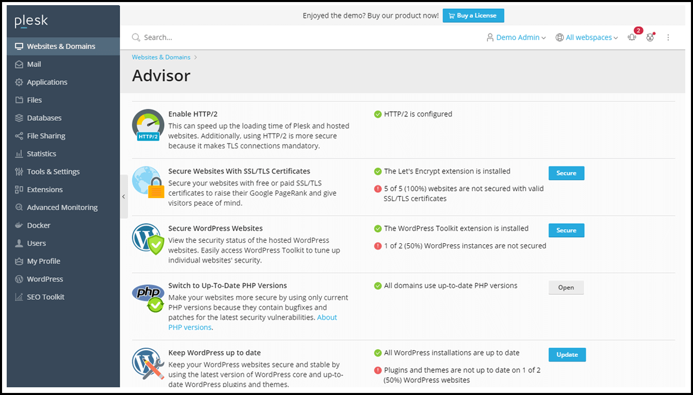
Task: Collapse the sidebar using the arrow handle
Action: [124, 196]
